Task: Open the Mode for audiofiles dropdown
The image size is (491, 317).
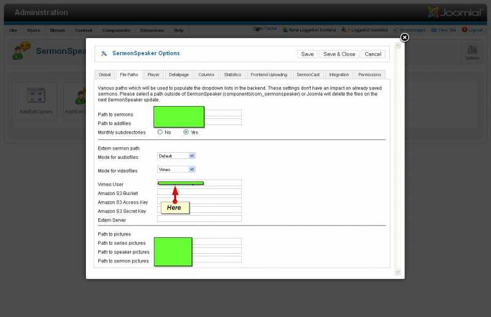Action: coord(176,156)
